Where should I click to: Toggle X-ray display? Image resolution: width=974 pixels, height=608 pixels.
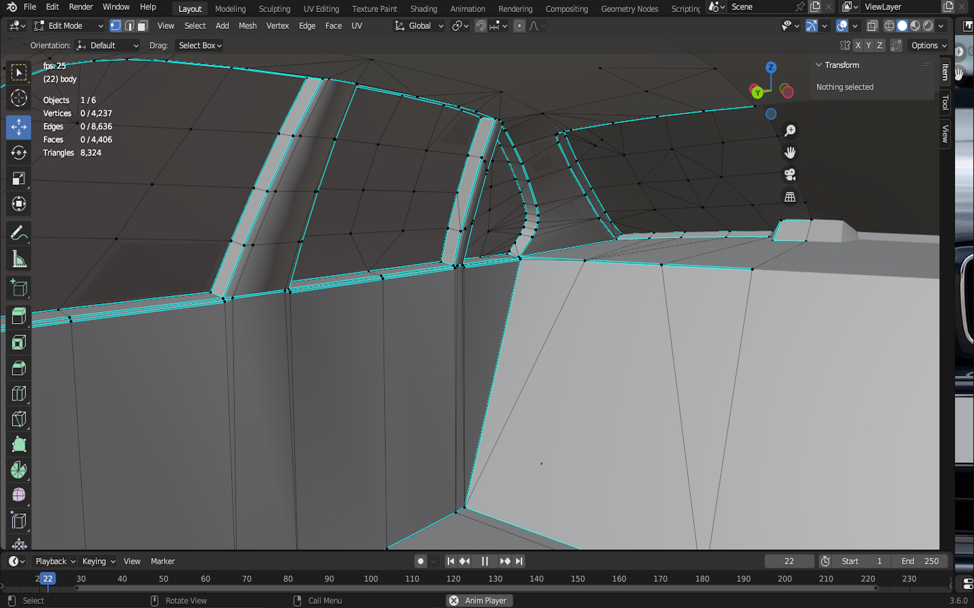pos(873,26)
